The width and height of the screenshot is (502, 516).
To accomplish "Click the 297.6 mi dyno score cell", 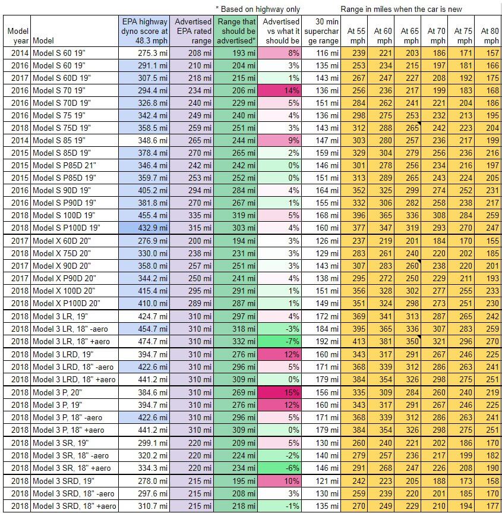I will point(144,493).
